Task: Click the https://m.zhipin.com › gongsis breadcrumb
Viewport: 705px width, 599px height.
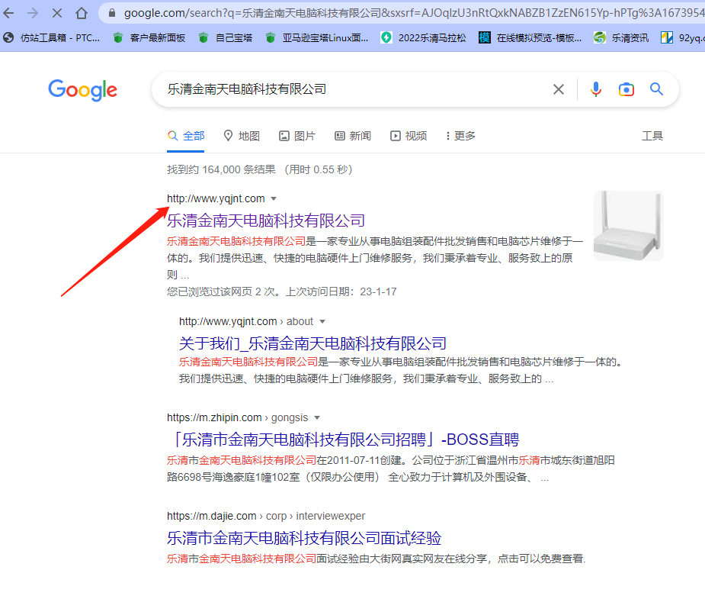Action: pos(237,417)
